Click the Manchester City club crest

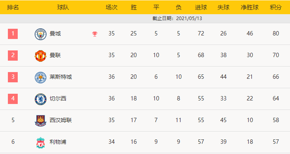(41, 34)
